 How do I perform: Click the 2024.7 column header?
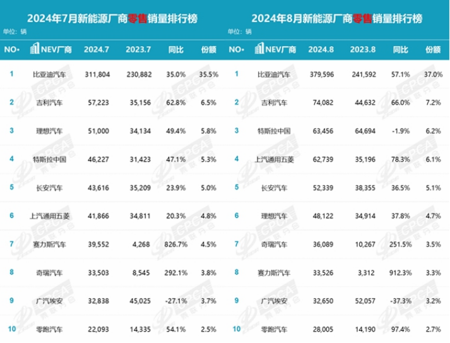coord(97,50)
